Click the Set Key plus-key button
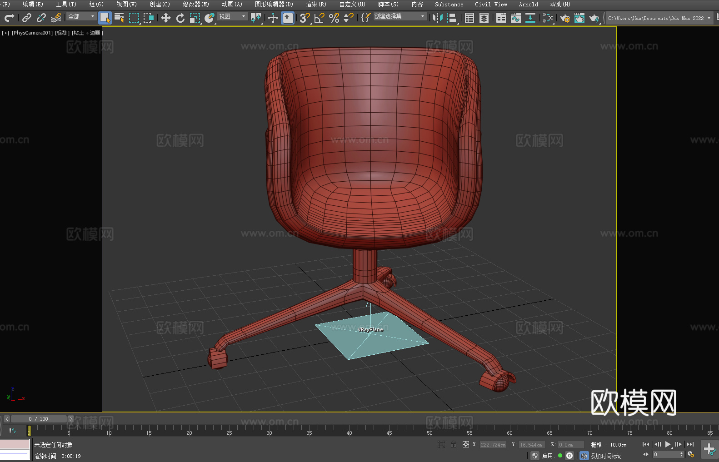 tap(709, 449)
